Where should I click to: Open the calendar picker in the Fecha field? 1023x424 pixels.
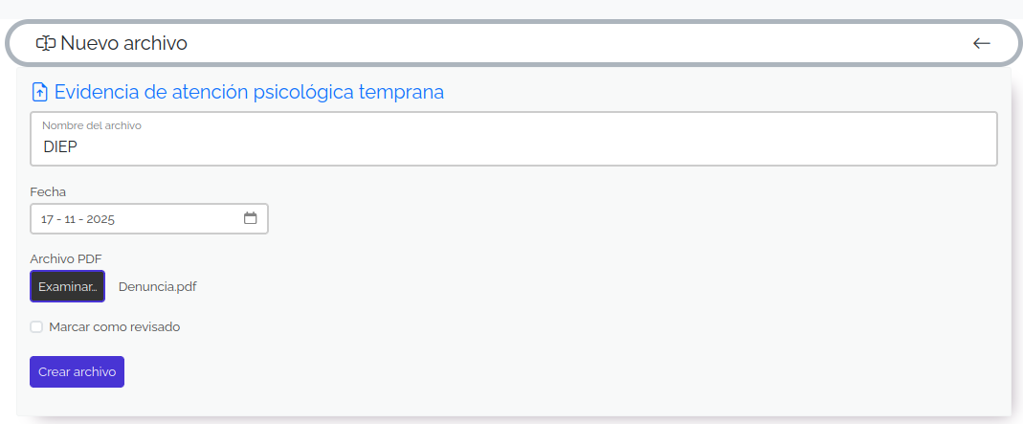pyautogui.click(x=251, y=218)
